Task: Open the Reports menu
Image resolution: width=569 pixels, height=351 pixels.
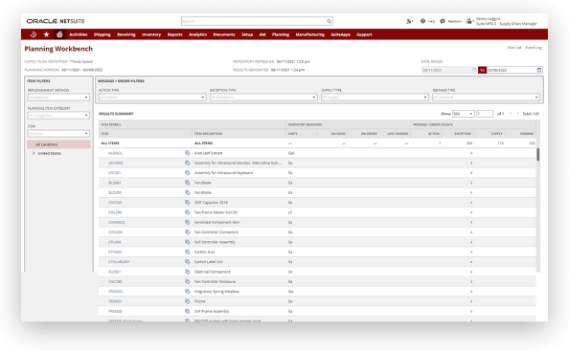Action: tap(175, 34)
